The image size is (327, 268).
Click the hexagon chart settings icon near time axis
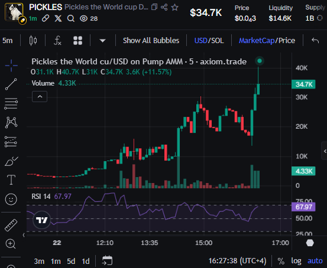tap(310, 243)
